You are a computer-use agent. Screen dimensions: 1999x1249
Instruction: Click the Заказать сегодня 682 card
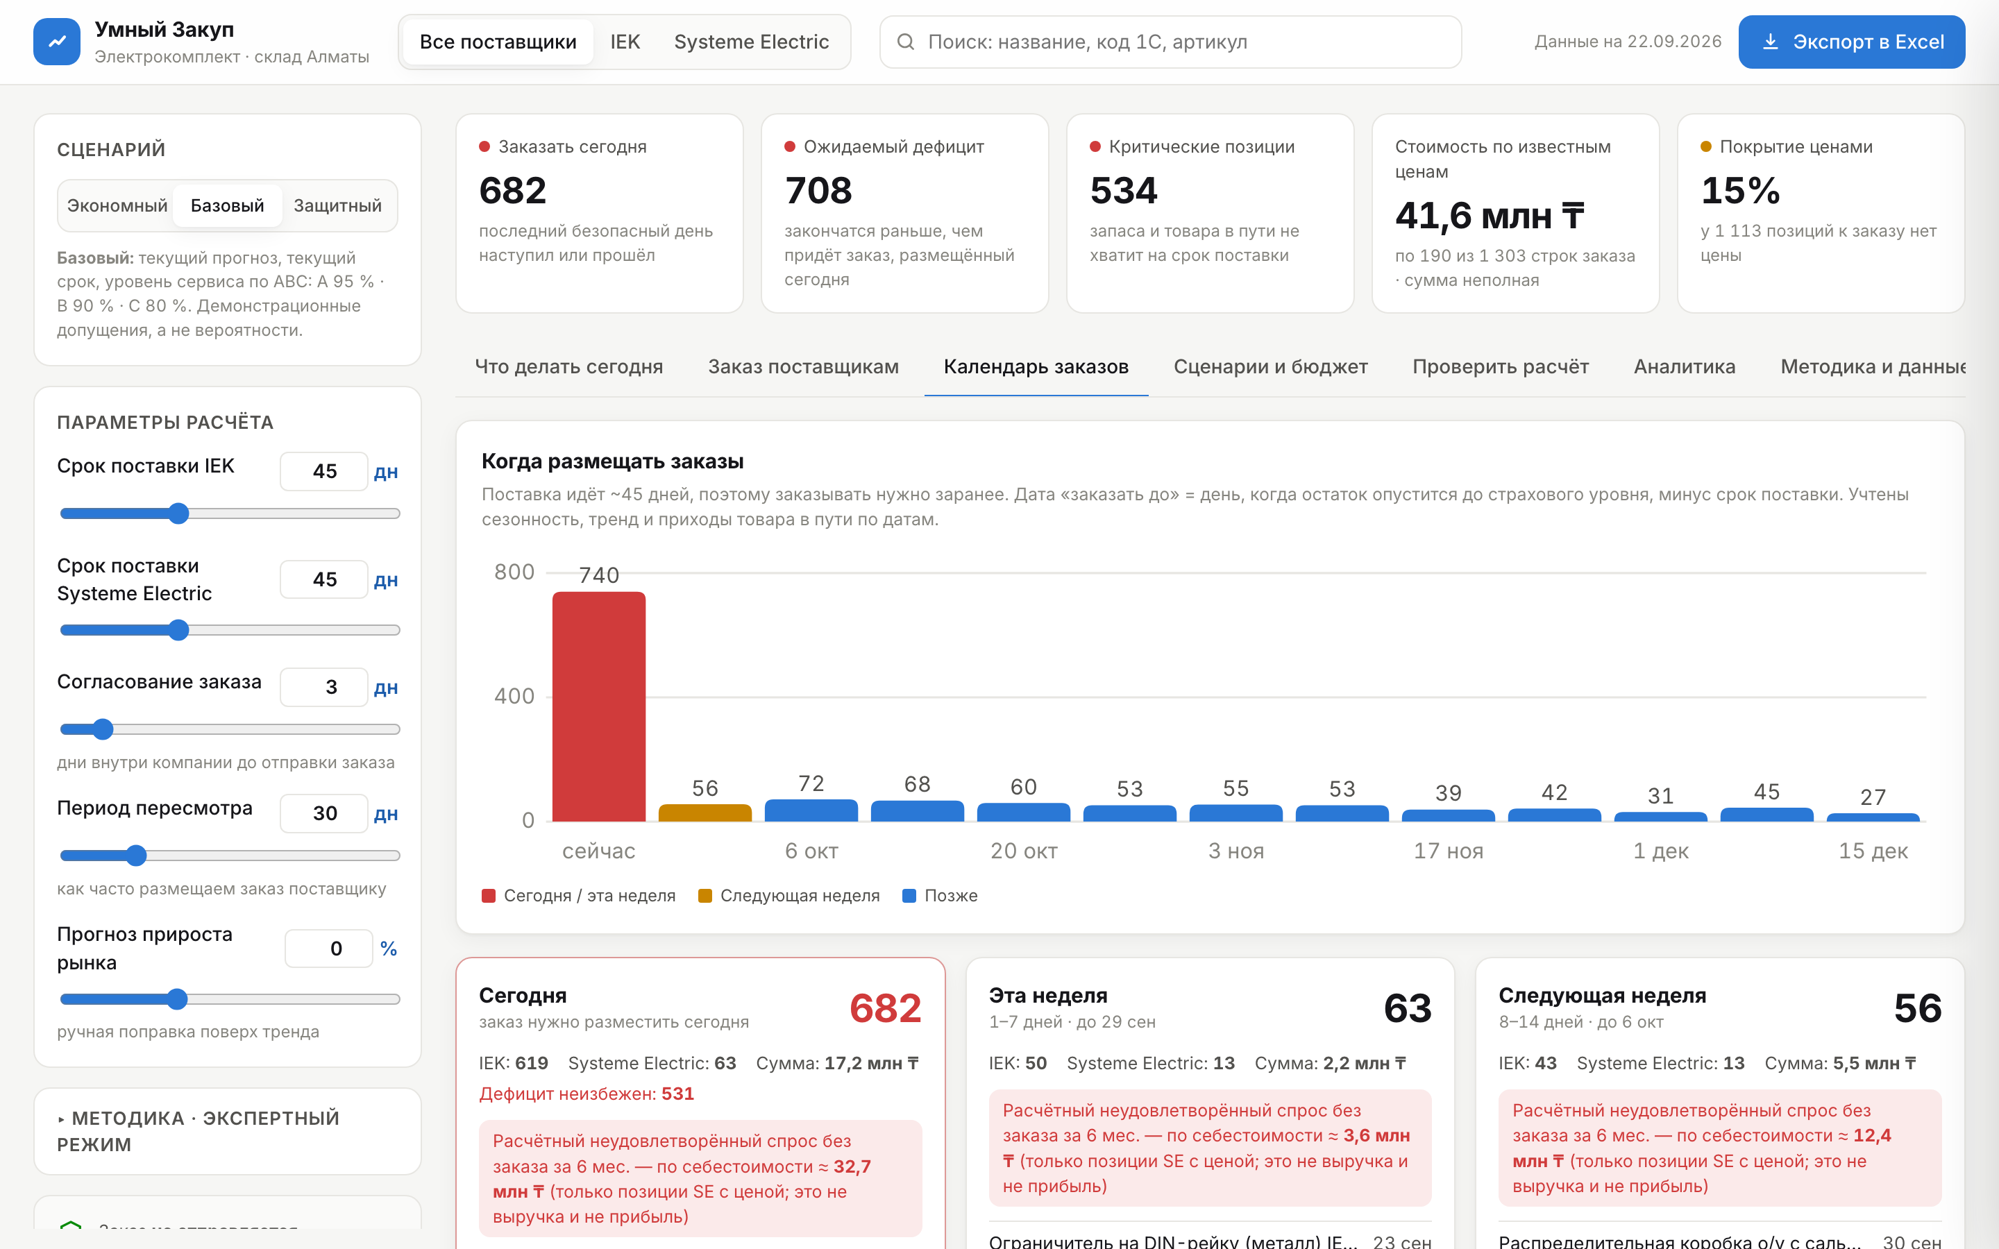[x=599, y=213]
